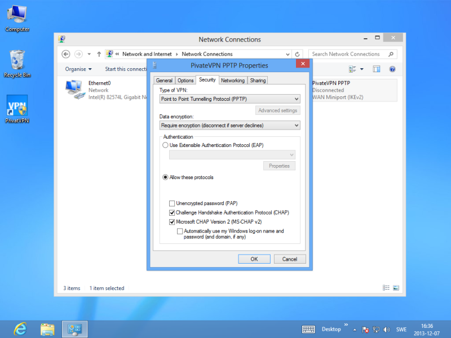Expand the Organise menu dropdown

click(78, 69)
